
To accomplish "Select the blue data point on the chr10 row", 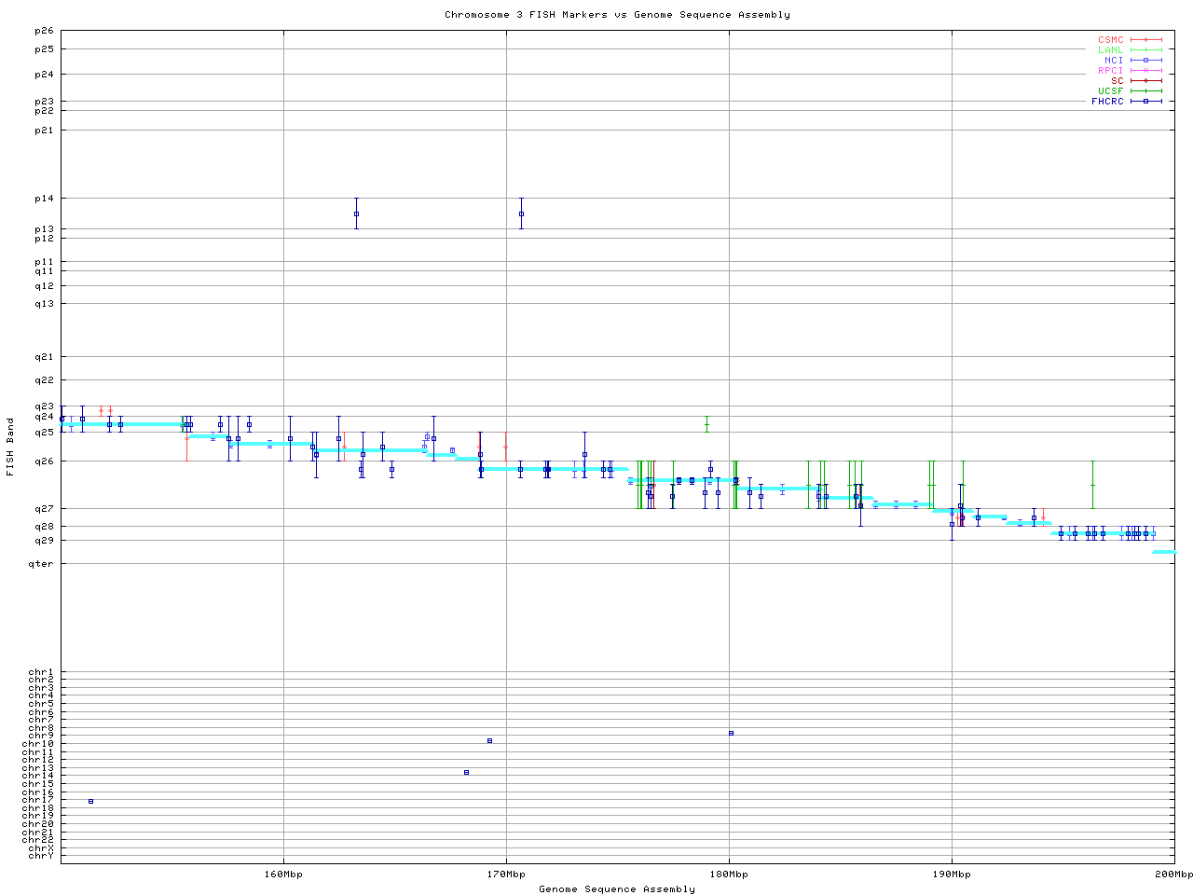I will click(x=489, y=740).
